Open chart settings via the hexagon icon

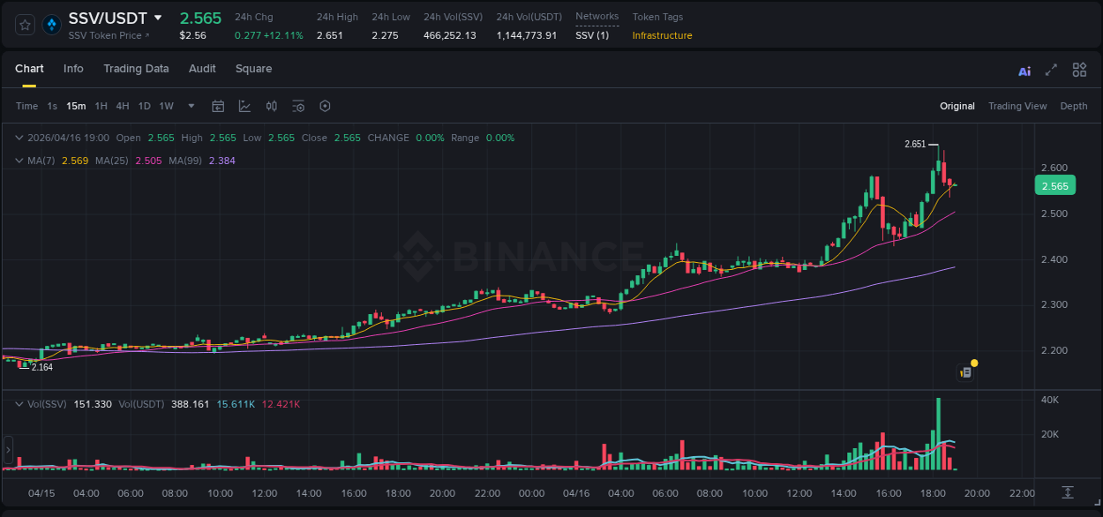pyautogui.click(x=325, y=106)
